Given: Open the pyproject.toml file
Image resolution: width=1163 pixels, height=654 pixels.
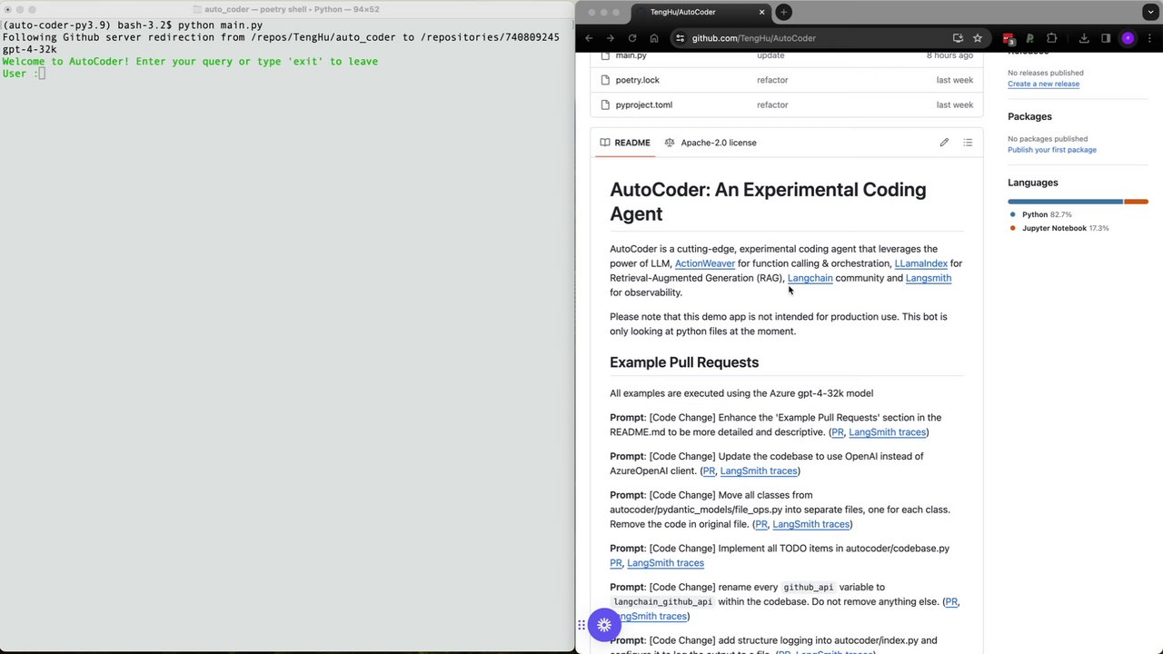Looking at the screenshot, I should (643, 104).
